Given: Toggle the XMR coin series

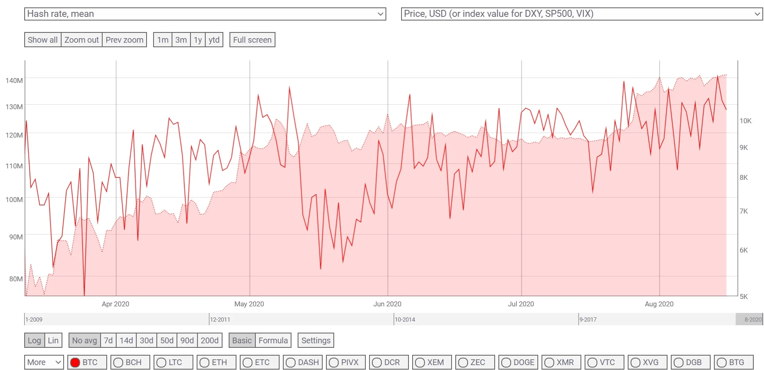Looking at the screenshot, I should coord(562,362).
